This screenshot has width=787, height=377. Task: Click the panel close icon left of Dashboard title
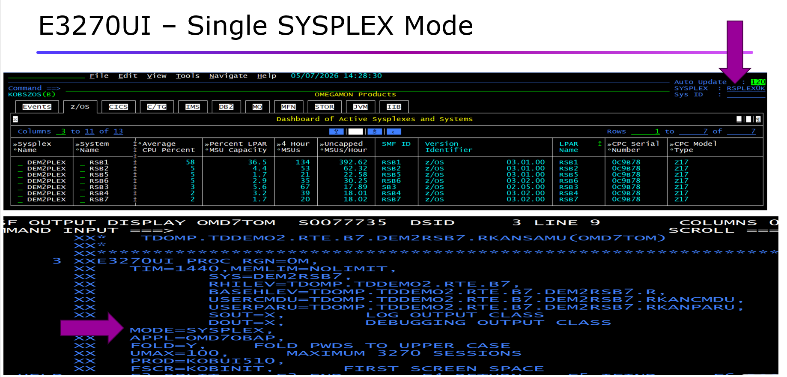15,120
